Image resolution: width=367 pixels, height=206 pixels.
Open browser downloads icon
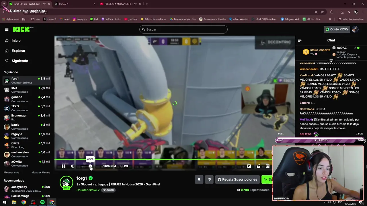point(342,12)
